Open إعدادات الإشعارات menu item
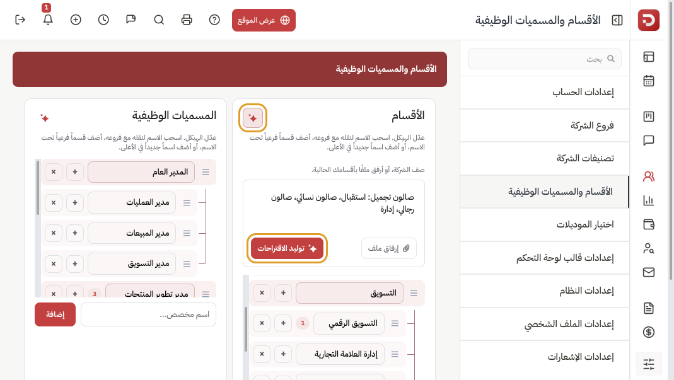This screenshot has width=674, height=380. point(545,357)
